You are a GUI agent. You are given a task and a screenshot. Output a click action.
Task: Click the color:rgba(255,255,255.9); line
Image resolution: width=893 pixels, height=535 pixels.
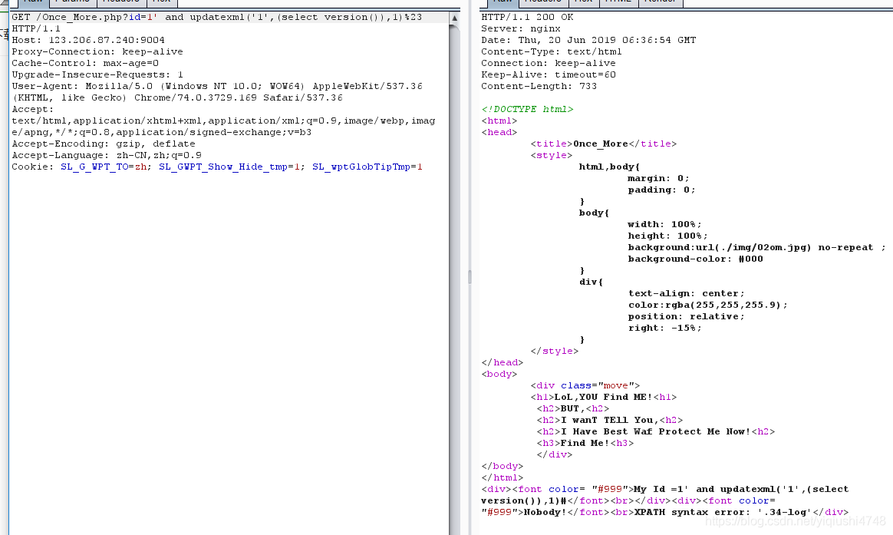point(708,305)
